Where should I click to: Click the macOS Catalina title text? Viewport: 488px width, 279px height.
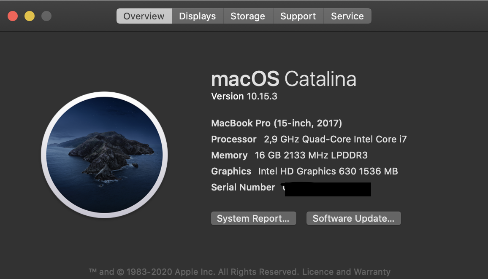[283, 79]
